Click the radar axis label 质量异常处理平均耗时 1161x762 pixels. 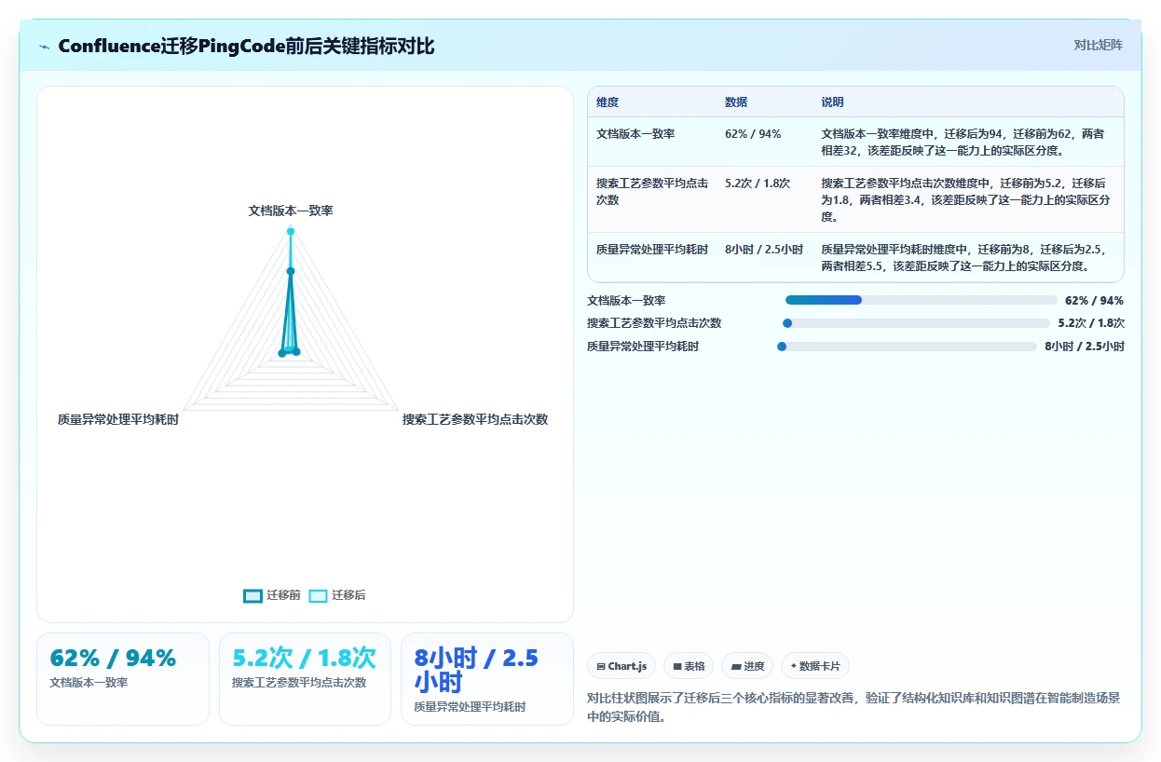point(118,420)
